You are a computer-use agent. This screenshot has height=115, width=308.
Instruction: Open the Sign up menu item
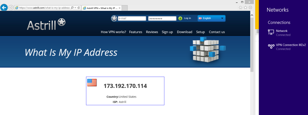[167, 32]
